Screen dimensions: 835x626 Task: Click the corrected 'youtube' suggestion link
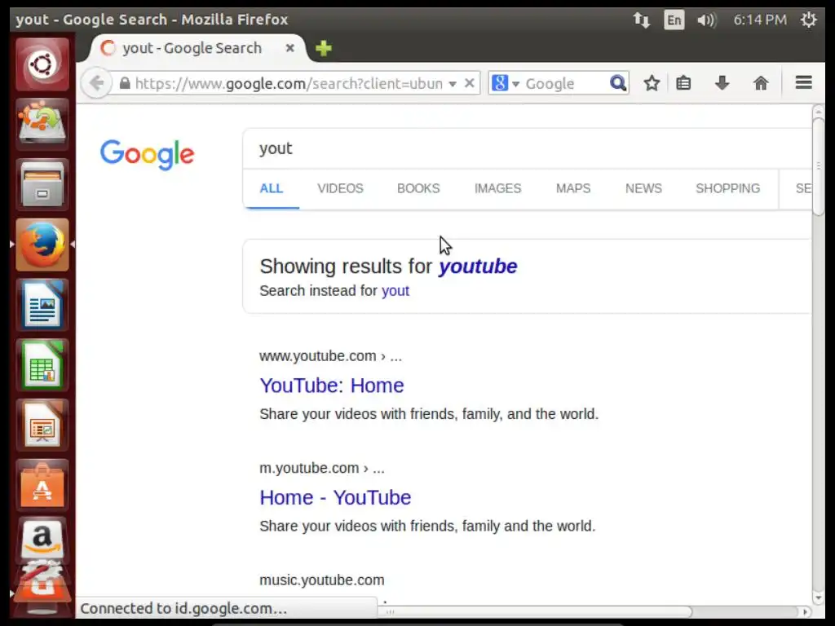point(478,267)
